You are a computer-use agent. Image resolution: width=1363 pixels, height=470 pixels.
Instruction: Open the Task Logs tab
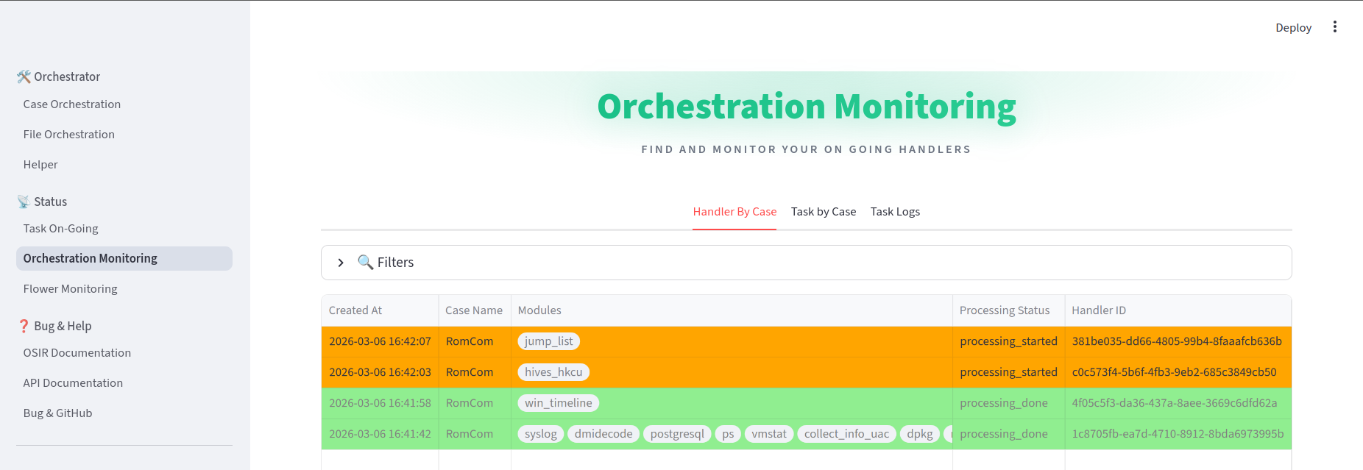pyautogui.click(x=895, y=212)
